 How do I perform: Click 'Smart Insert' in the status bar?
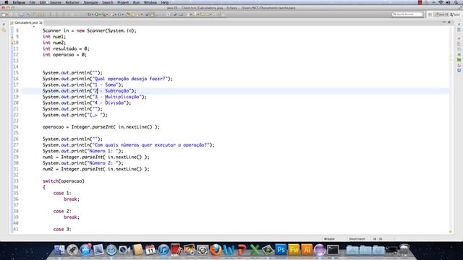[x=357, y=239]
